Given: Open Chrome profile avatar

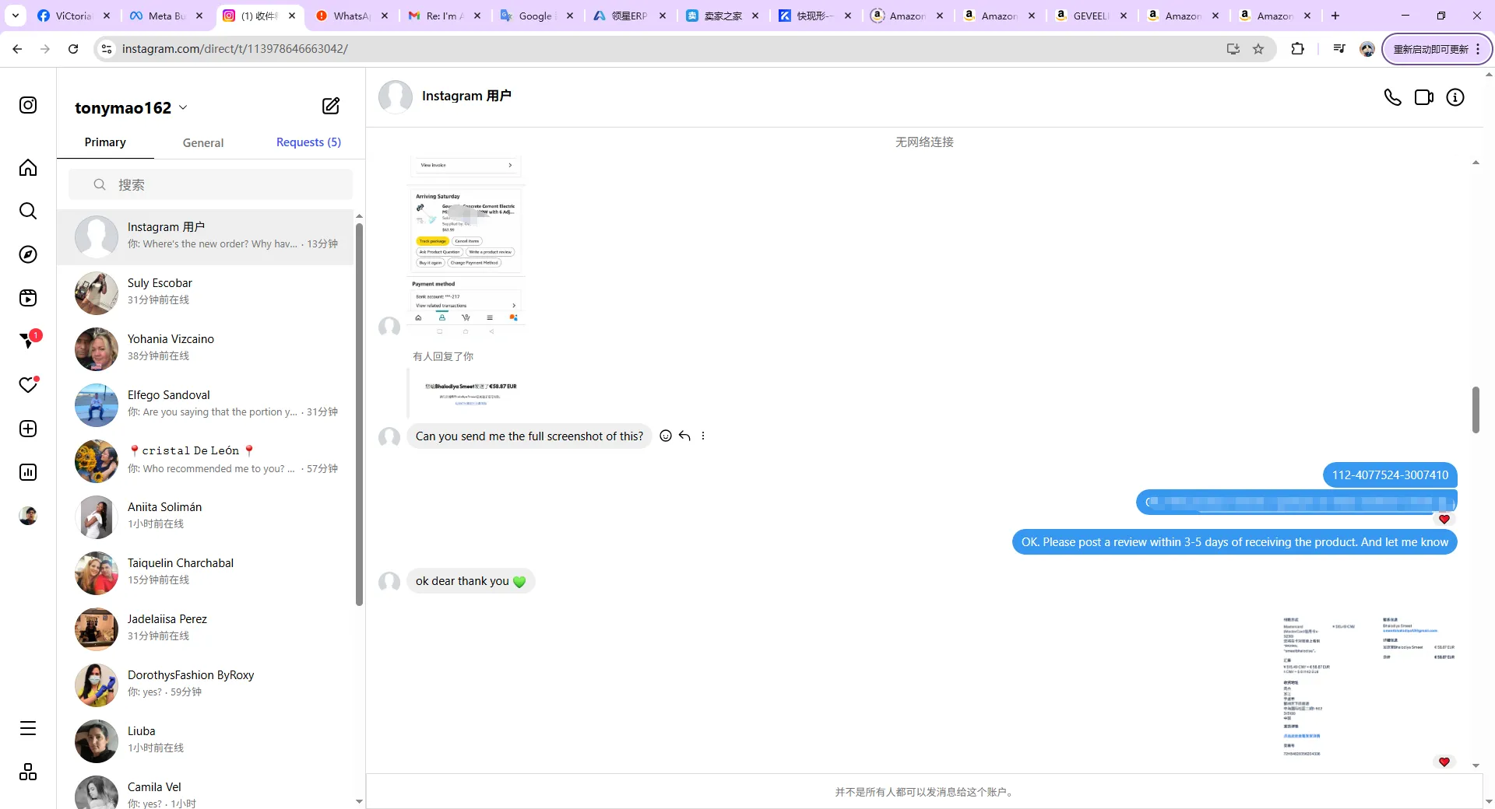Looking at the screenshot, I should click(x=1367, y=49).
